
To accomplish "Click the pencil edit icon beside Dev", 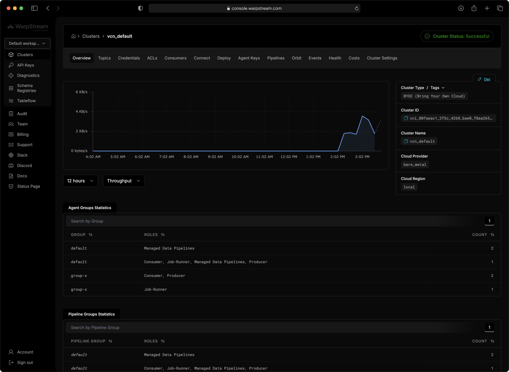I will (x=480, y=79).
